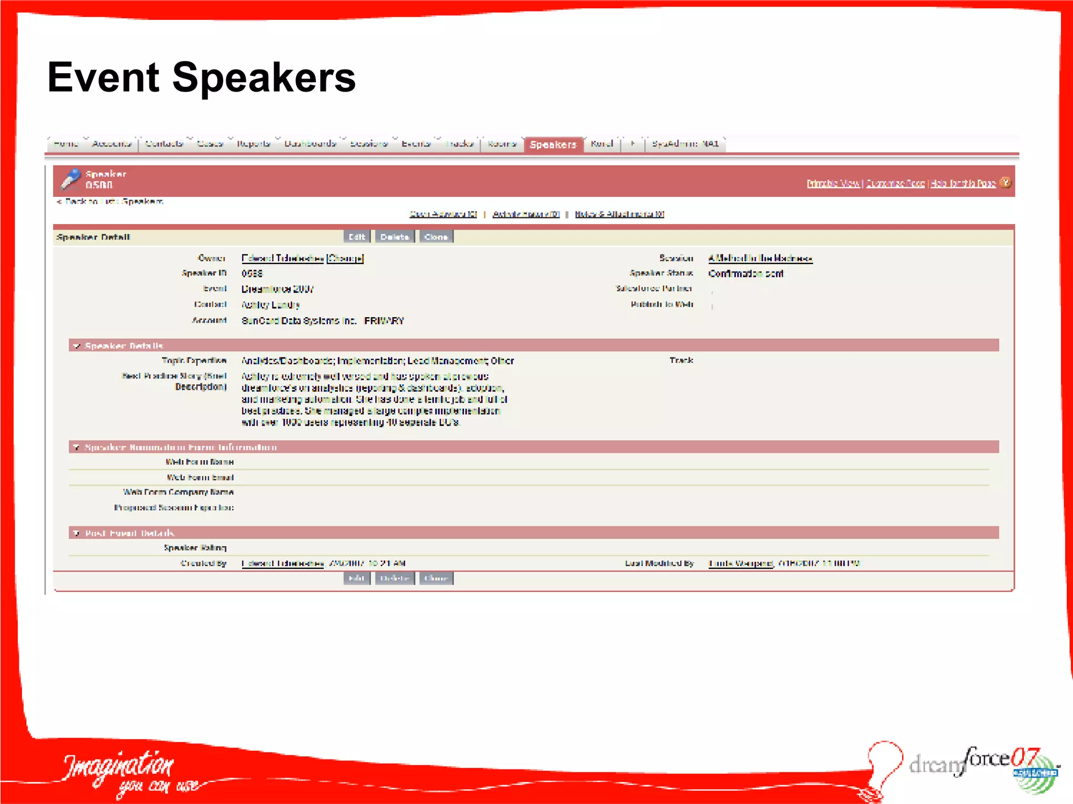The image size is (1073, 804).
Task: Jump to Activity History related list
Action: [x=526, y=214]
